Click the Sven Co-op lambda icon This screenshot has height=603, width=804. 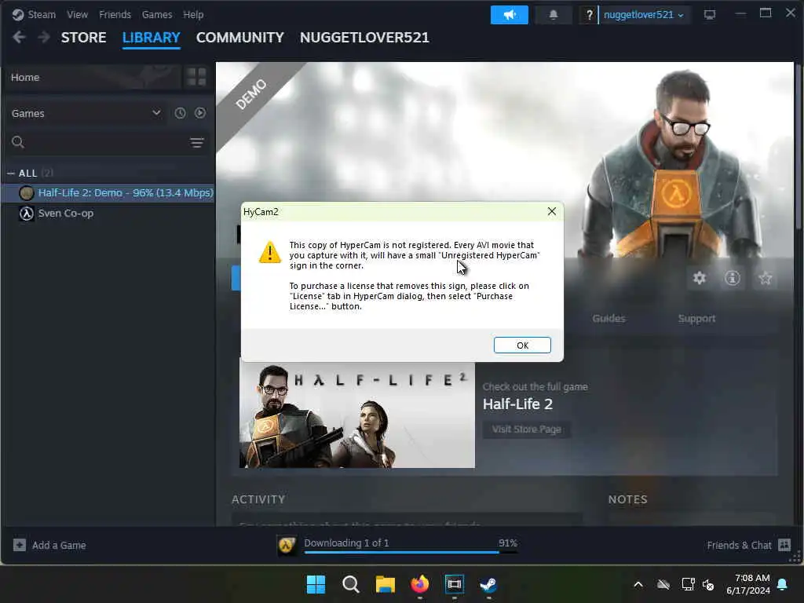coord(27,214)
